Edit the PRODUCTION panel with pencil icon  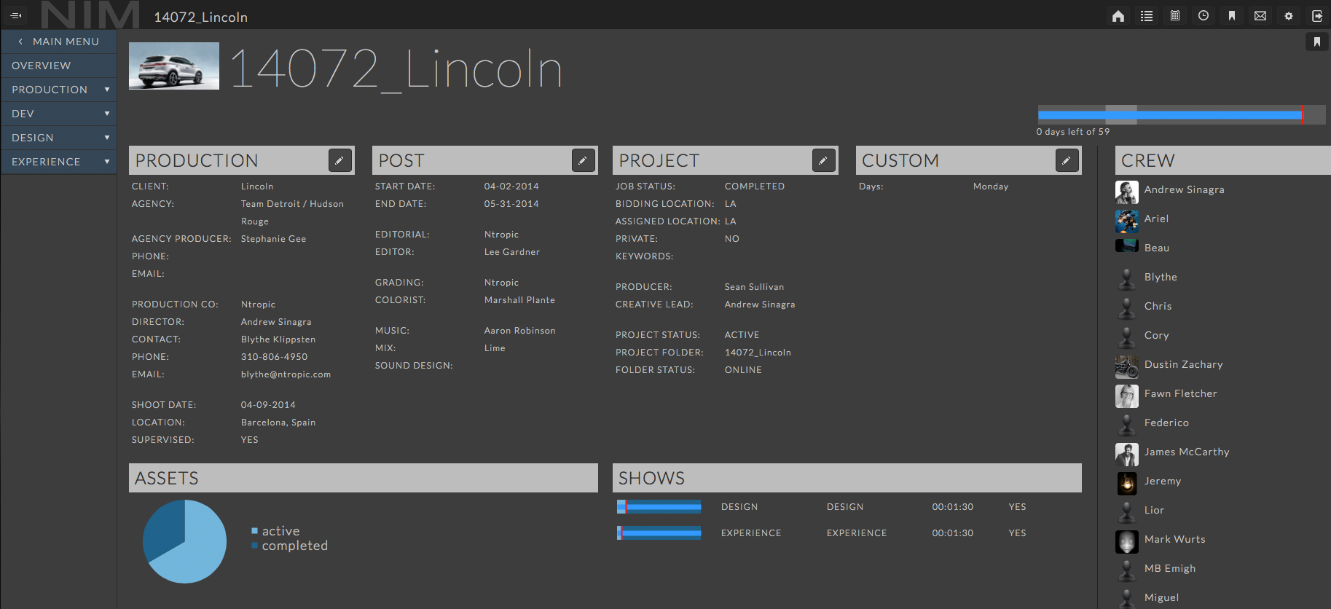(339, 160)
